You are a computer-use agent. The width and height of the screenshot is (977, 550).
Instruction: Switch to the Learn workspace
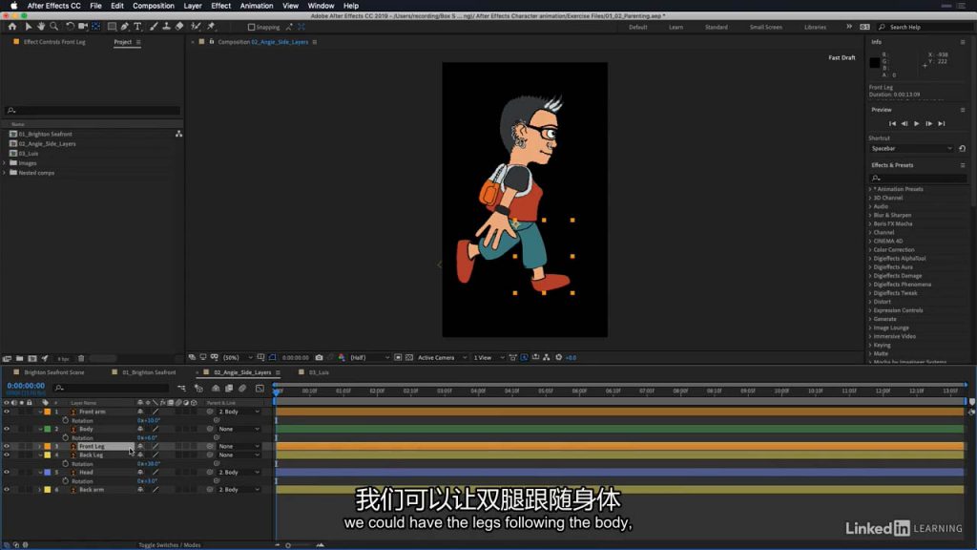point(676,28)
